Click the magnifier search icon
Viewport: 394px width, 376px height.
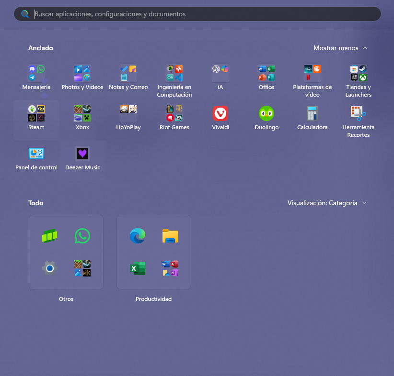pos(24,14)
